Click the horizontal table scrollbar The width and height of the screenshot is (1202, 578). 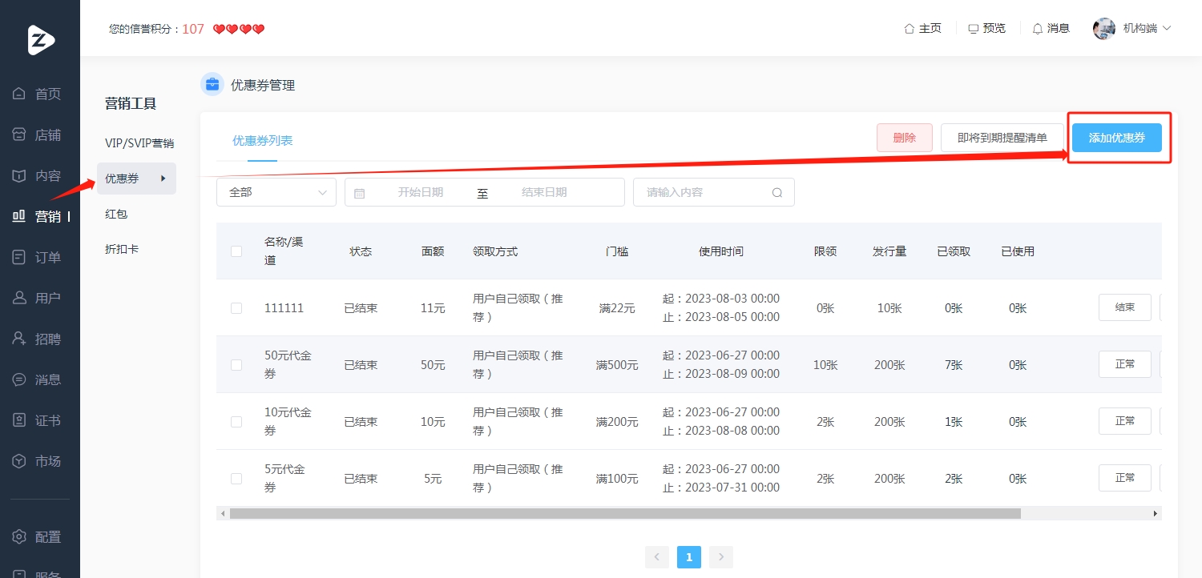click(625, 513)
